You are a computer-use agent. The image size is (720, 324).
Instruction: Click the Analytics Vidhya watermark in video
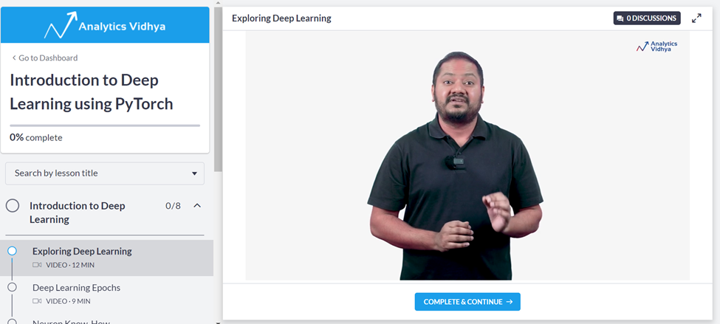pos(656,47)
